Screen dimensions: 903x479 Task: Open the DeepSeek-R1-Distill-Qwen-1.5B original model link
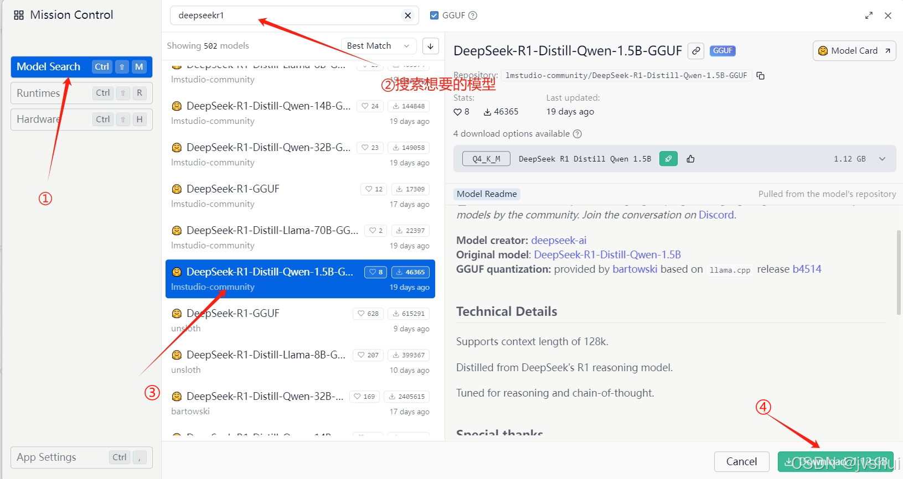pos(607,255)
